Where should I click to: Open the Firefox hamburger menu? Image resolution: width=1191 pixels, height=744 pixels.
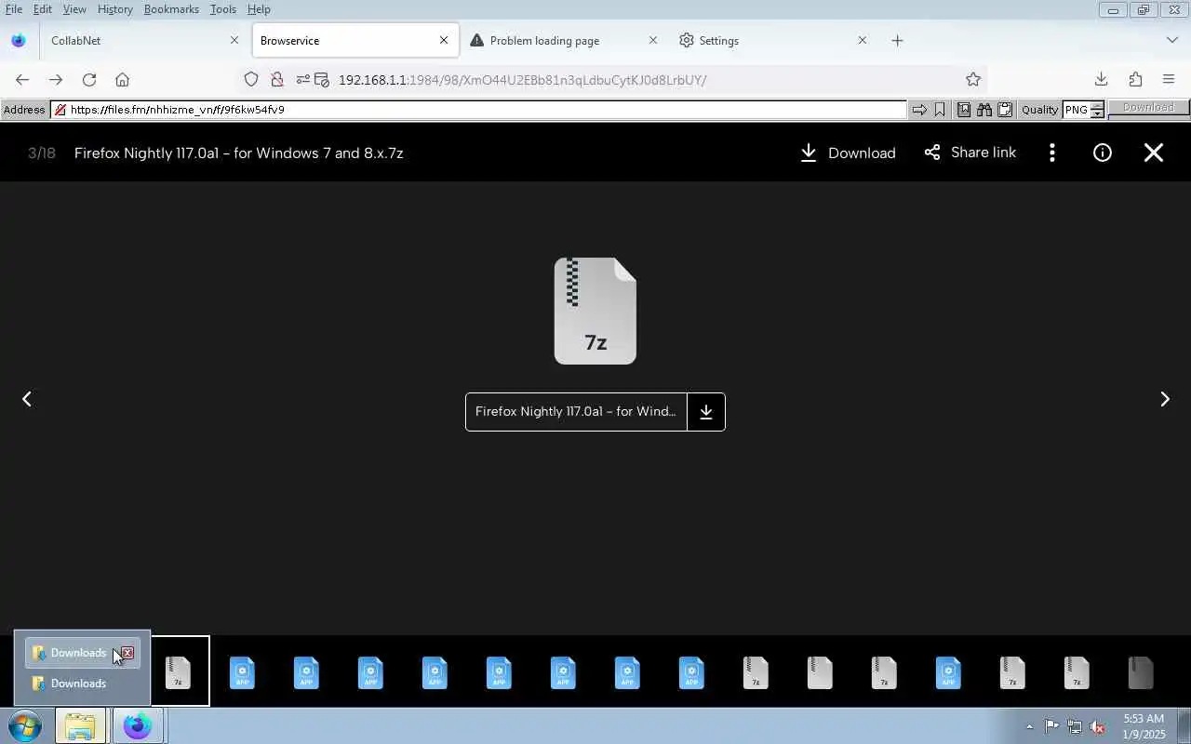coord(1169,80)
